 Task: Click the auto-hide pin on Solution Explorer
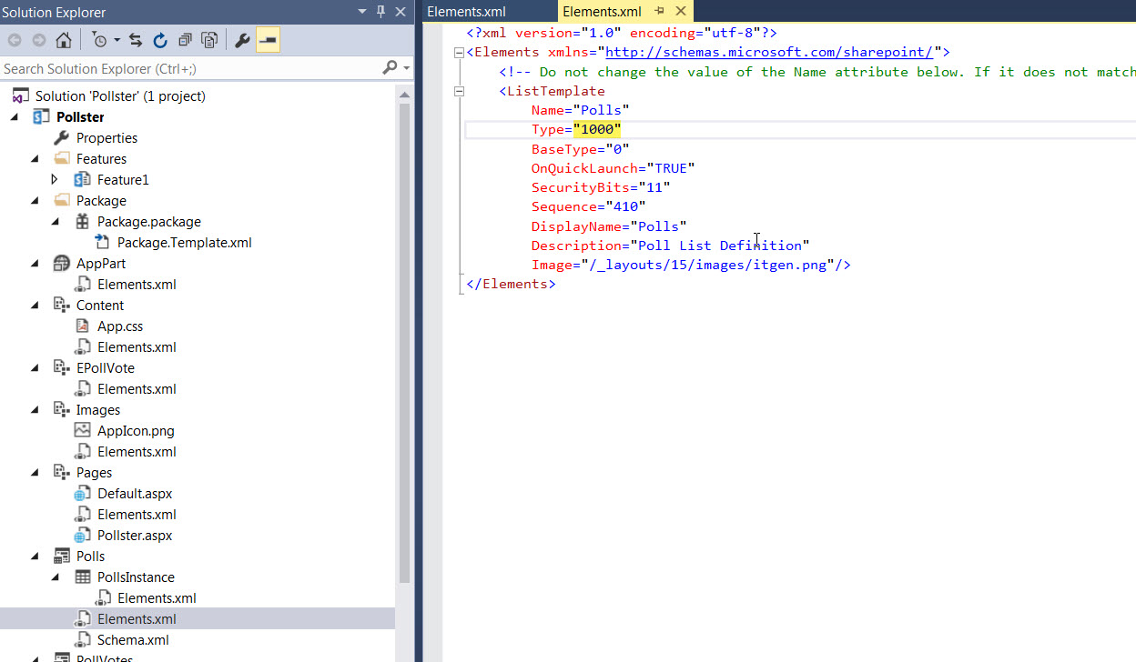[381, 12]
